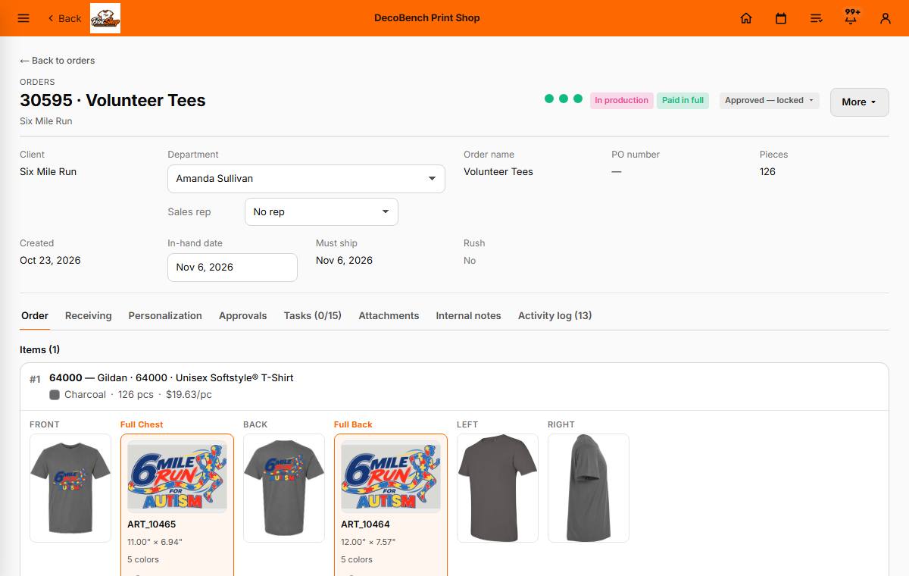Click the Six Mile Run client name
The image size is (909, 576).
(x=48, y=171)
